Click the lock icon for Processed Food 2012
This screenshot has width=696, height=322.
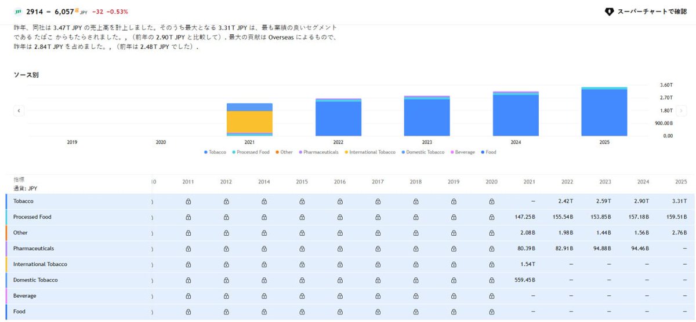226,217
